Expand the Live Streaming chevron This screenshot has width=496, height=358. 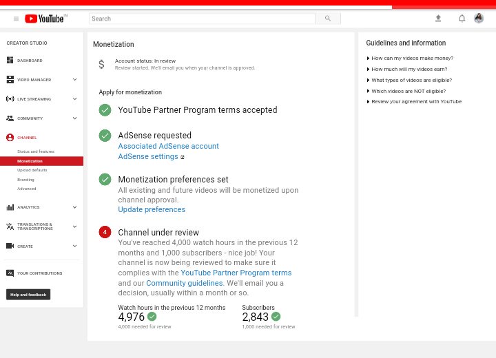(x=74, y=98)
